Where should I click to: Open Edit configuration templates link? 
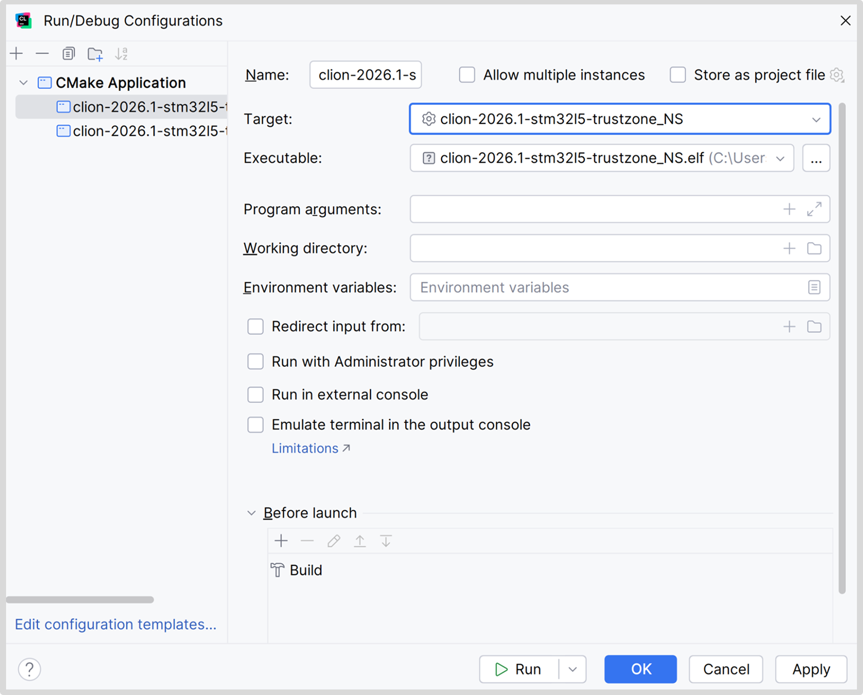point(115,624)
